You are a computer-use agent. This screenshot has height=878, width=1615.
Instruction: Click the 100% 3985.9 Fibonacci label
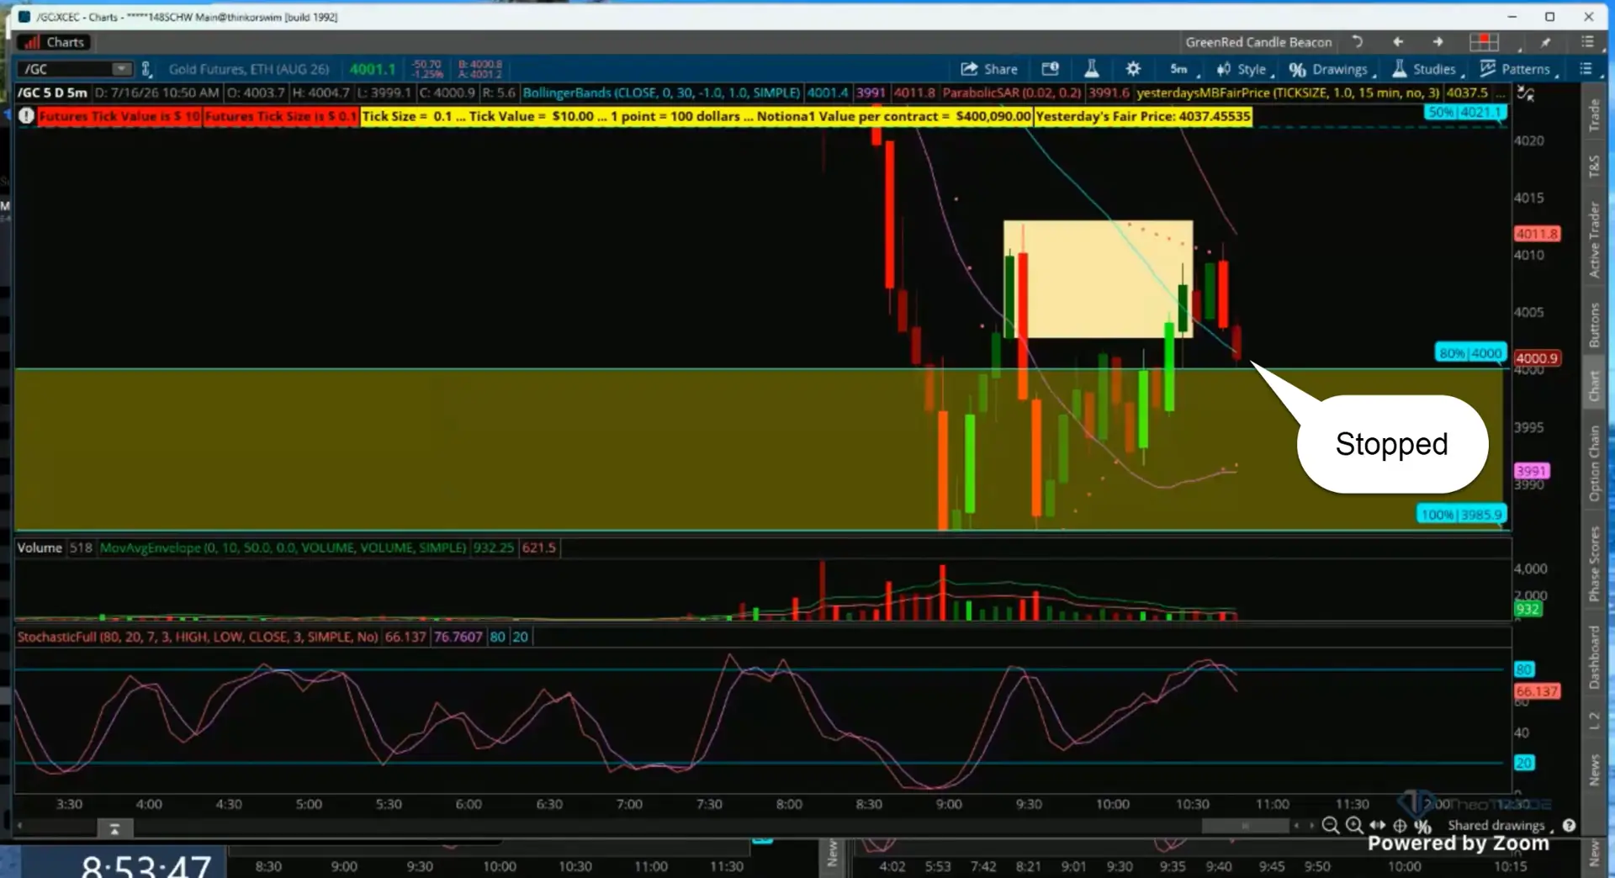(1462, 514)
